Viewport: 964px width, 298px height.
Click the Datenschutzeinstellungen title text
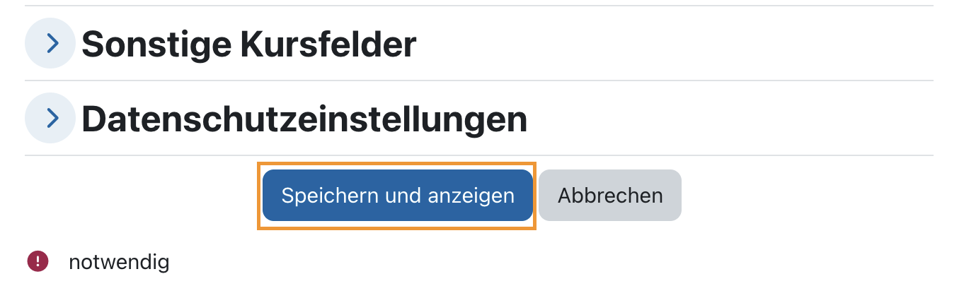304,119
